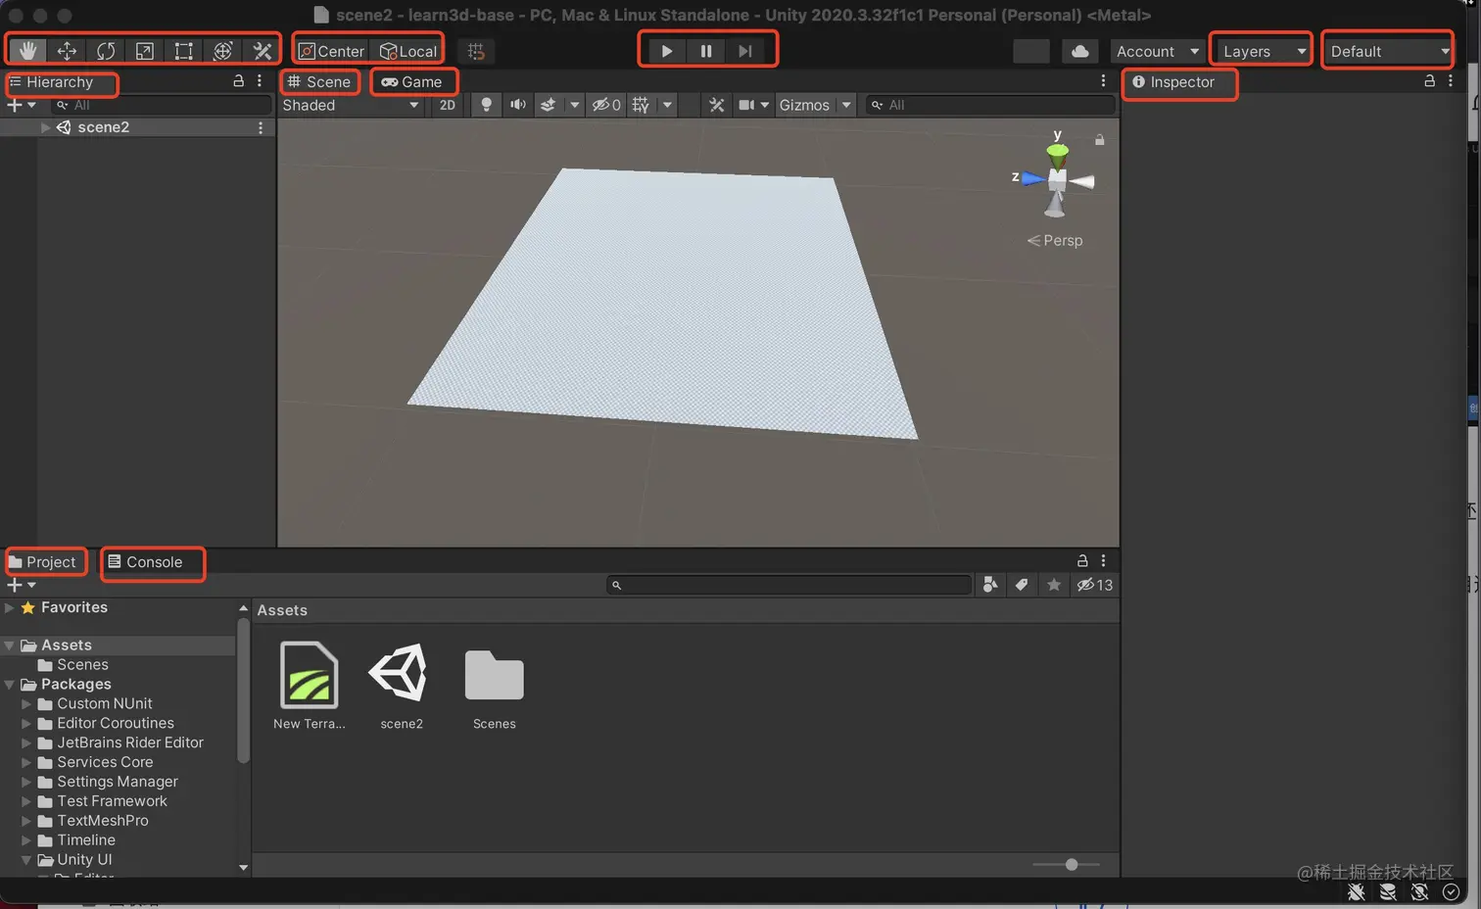Open the Shaded draw mode dropdown
This screenshot has height=909, width=1481.
[x=351, y=105]
